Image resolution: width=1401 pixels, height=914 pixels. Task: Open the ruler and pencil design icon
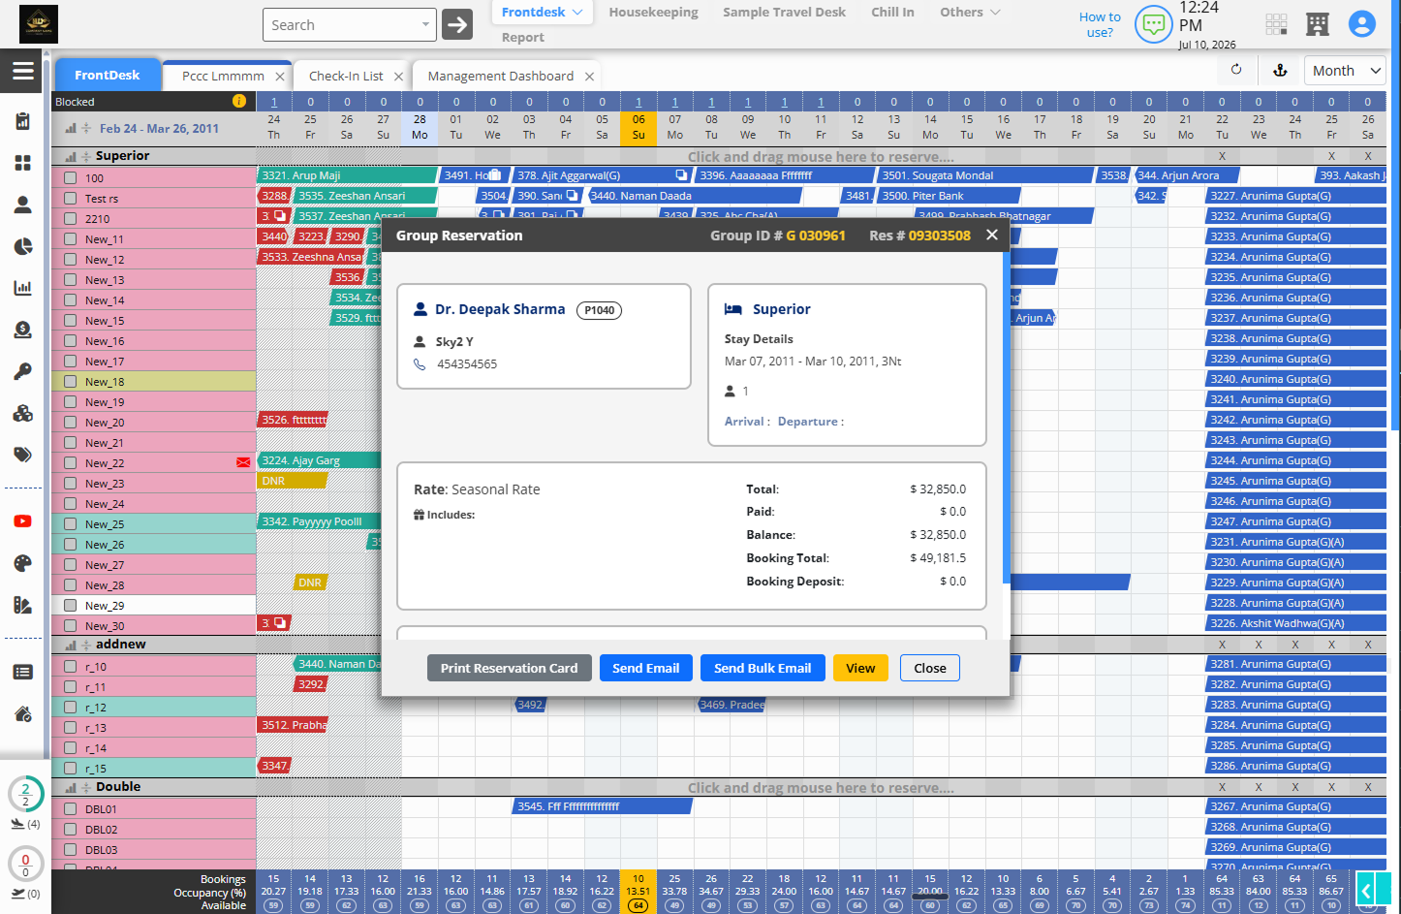pyautogui.click(x=23, y=605)
